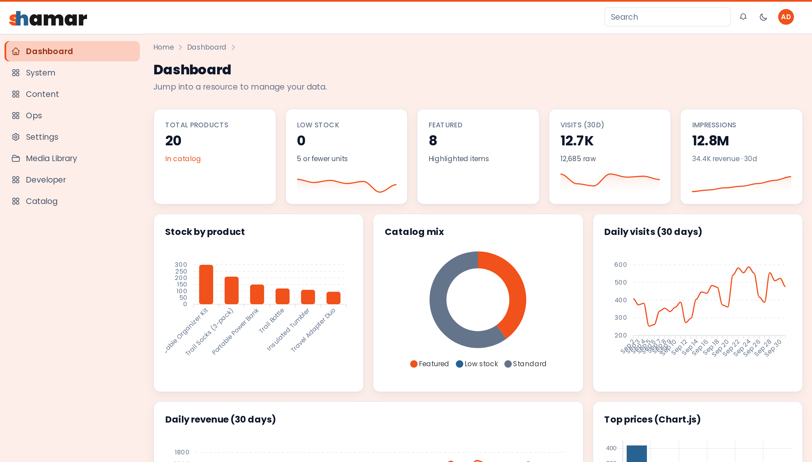This screenshot has width=812, height=462.
Task: Click chevron after Home breadcrumb
Action: (x=180, y=47)
